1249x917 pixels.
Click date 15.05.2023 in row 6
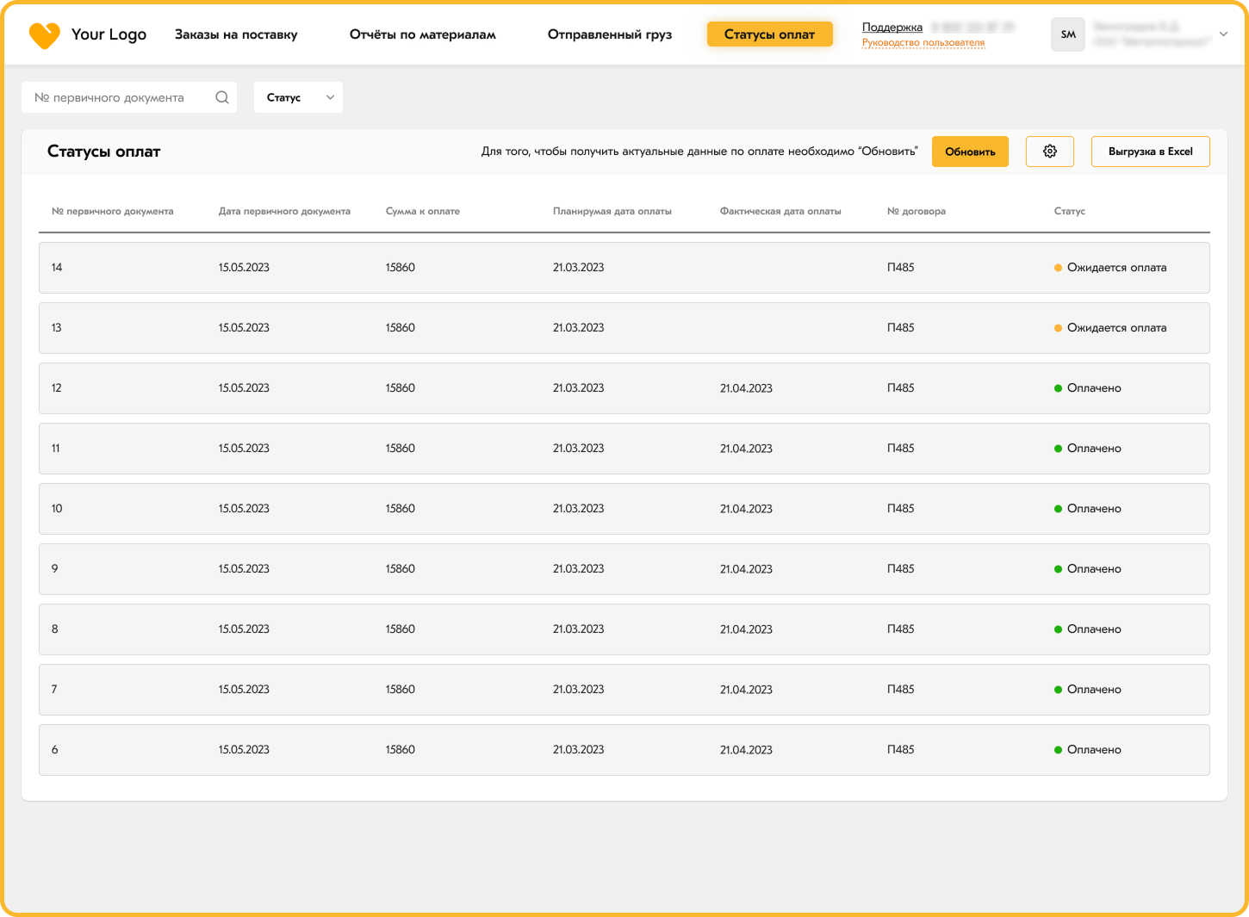point(244,750)
